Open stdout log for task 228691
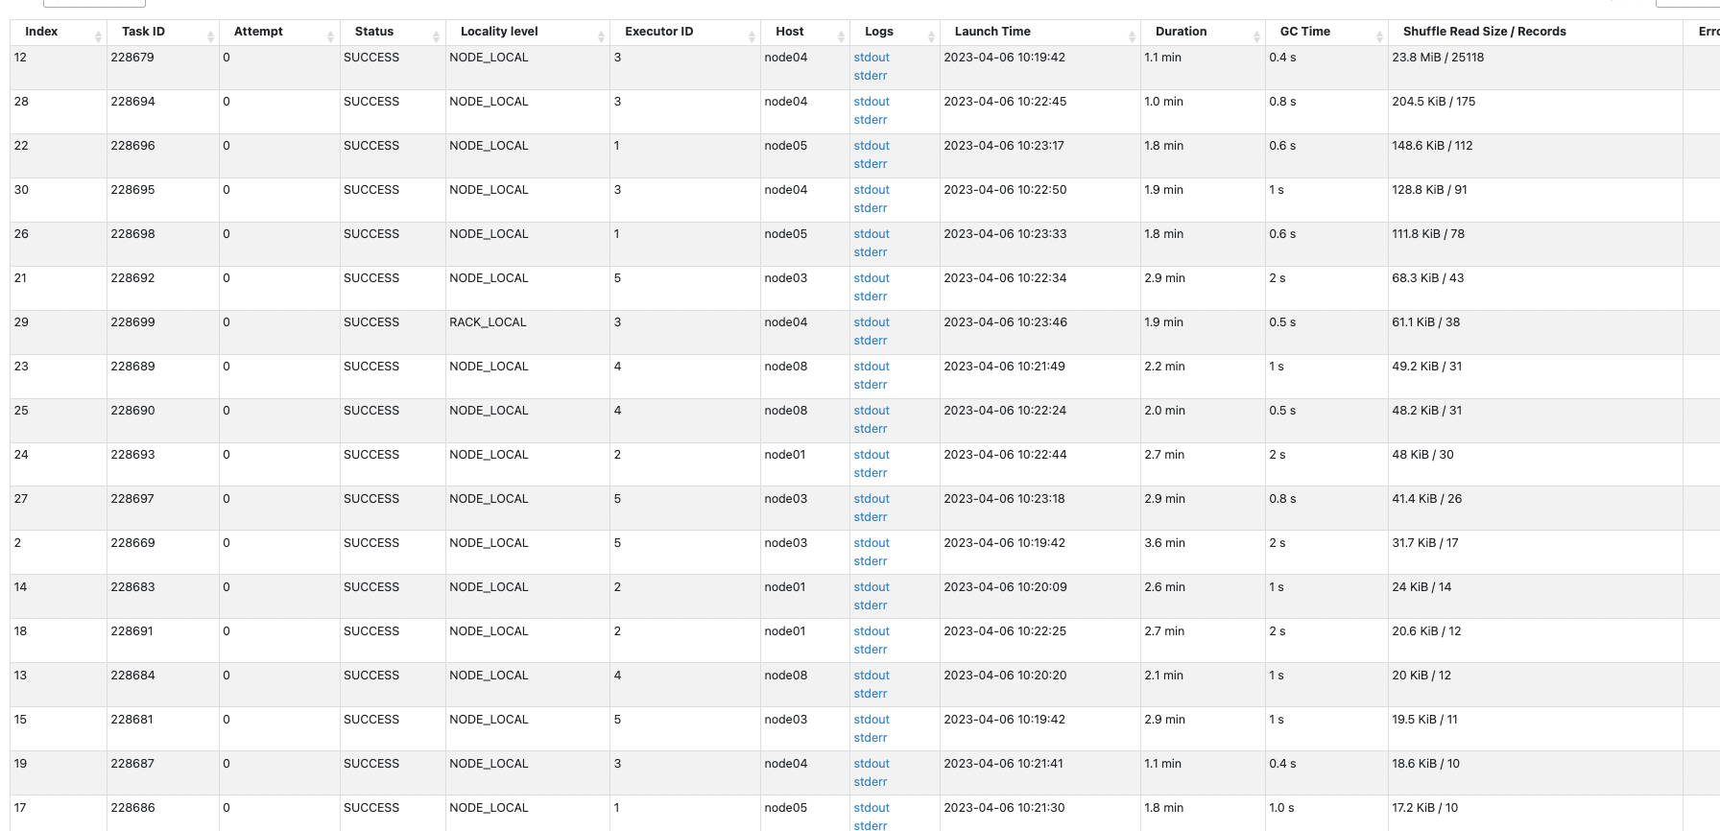 tap(872, 631)
